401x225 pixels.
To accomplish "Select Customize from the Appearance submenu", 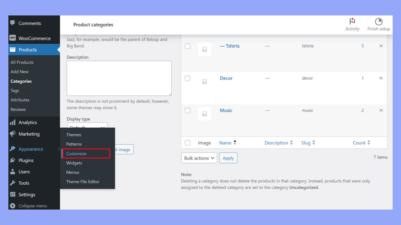I will click(76, 153).
